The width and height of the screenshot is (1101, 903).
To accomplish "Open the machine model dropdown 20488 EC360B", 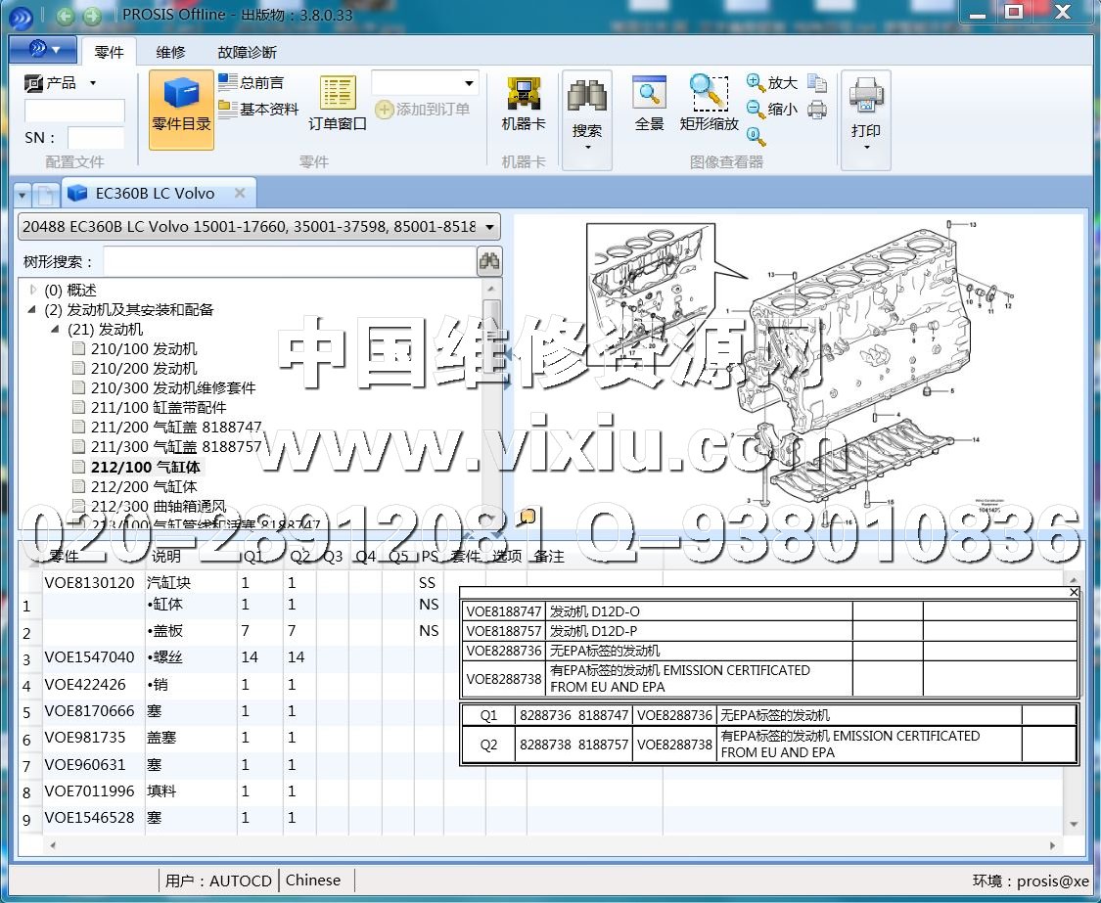I will (259, 227).
